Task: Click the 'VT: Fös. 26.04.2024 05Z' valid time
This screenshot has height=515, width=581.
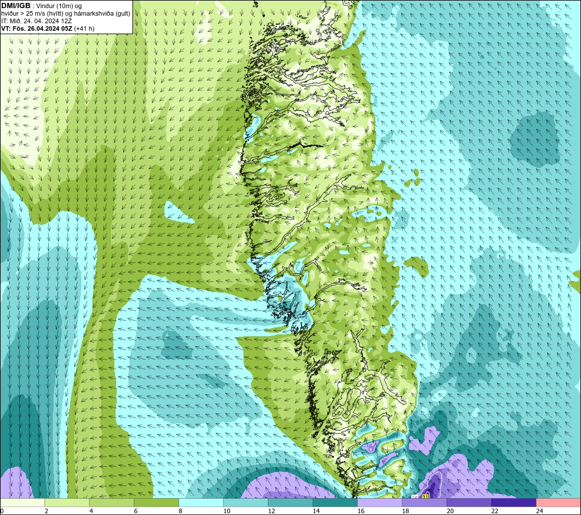Action: coord(37,28)
